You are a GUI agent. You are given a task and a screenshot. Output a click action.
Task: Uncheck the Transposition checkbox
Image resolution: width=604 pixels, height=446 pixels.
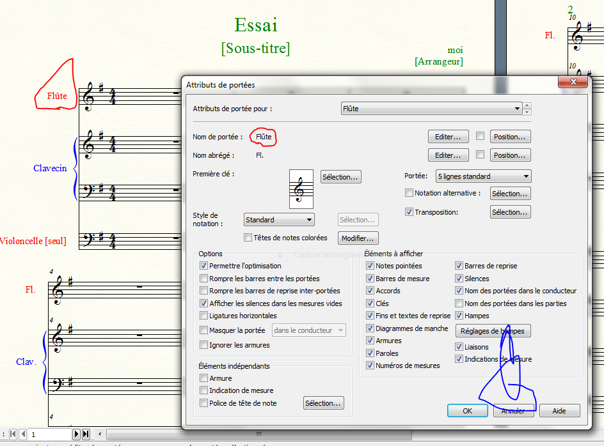(409, 212)
